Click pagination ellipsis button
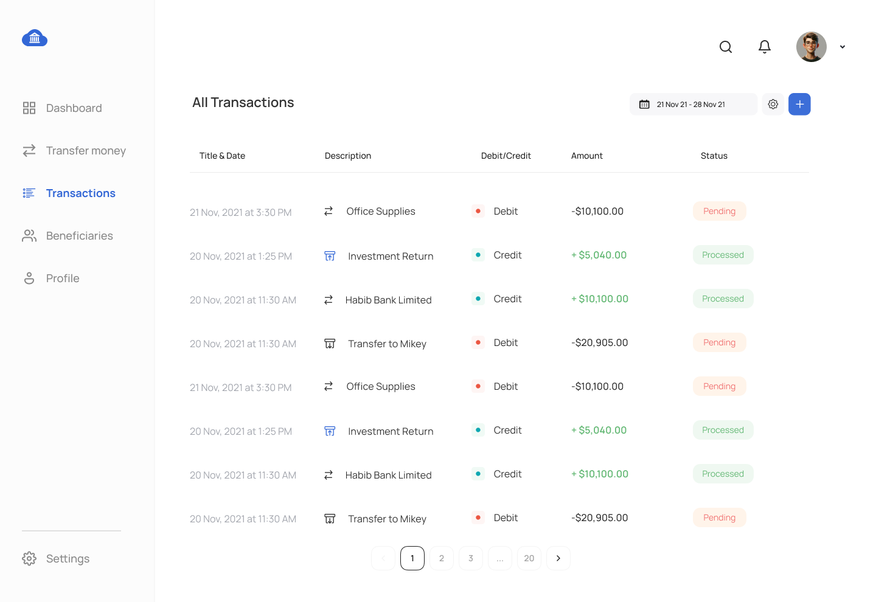This screenshot has height=602, width=876. [500, 558]
